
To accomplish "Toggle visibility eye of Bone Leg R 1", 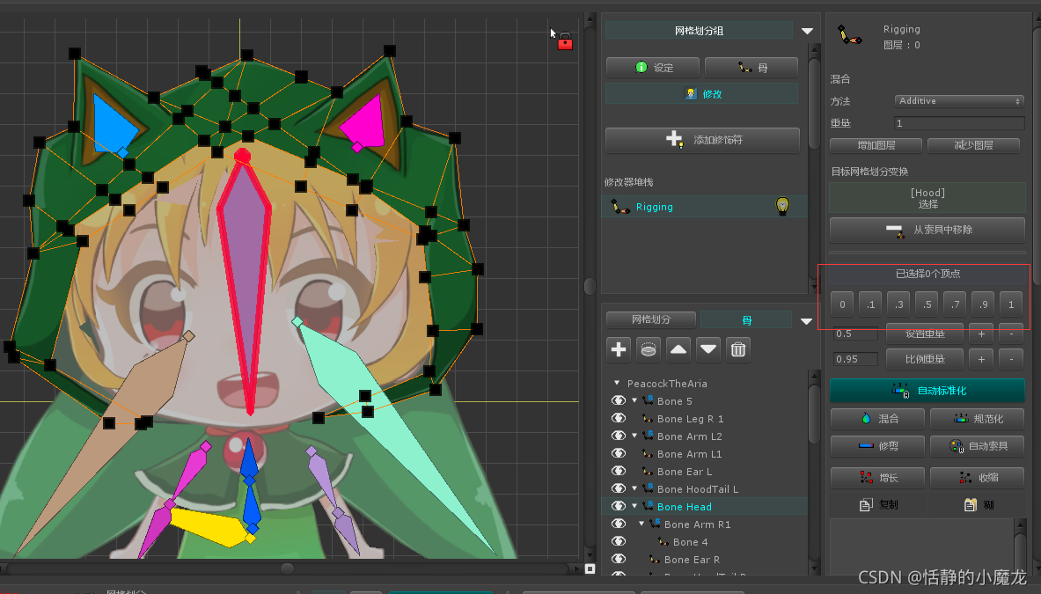I will click(x=618, y=418).
